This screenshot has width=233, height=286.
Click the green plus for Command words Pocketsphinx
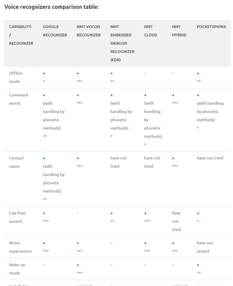[x=198, y=95]
